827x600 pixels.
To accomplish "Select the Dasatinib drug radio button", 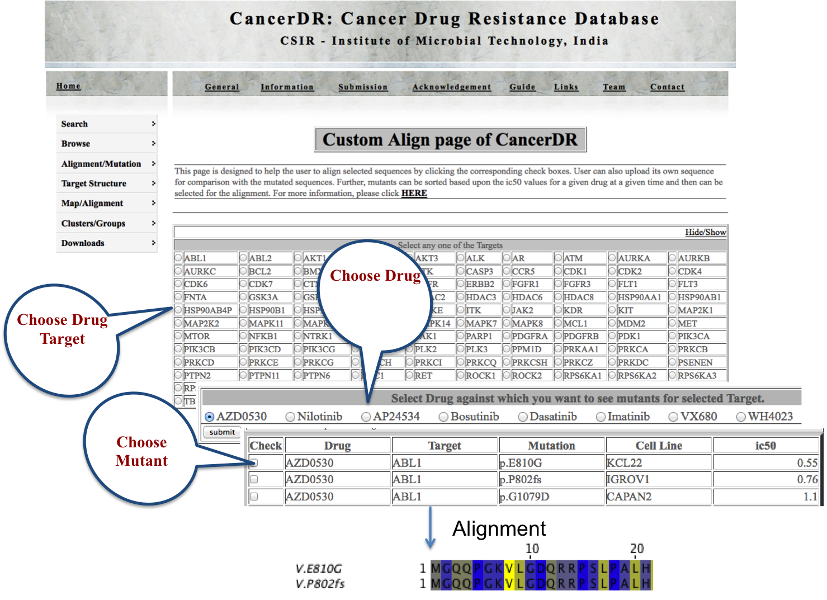I will (x=523, y=417).
